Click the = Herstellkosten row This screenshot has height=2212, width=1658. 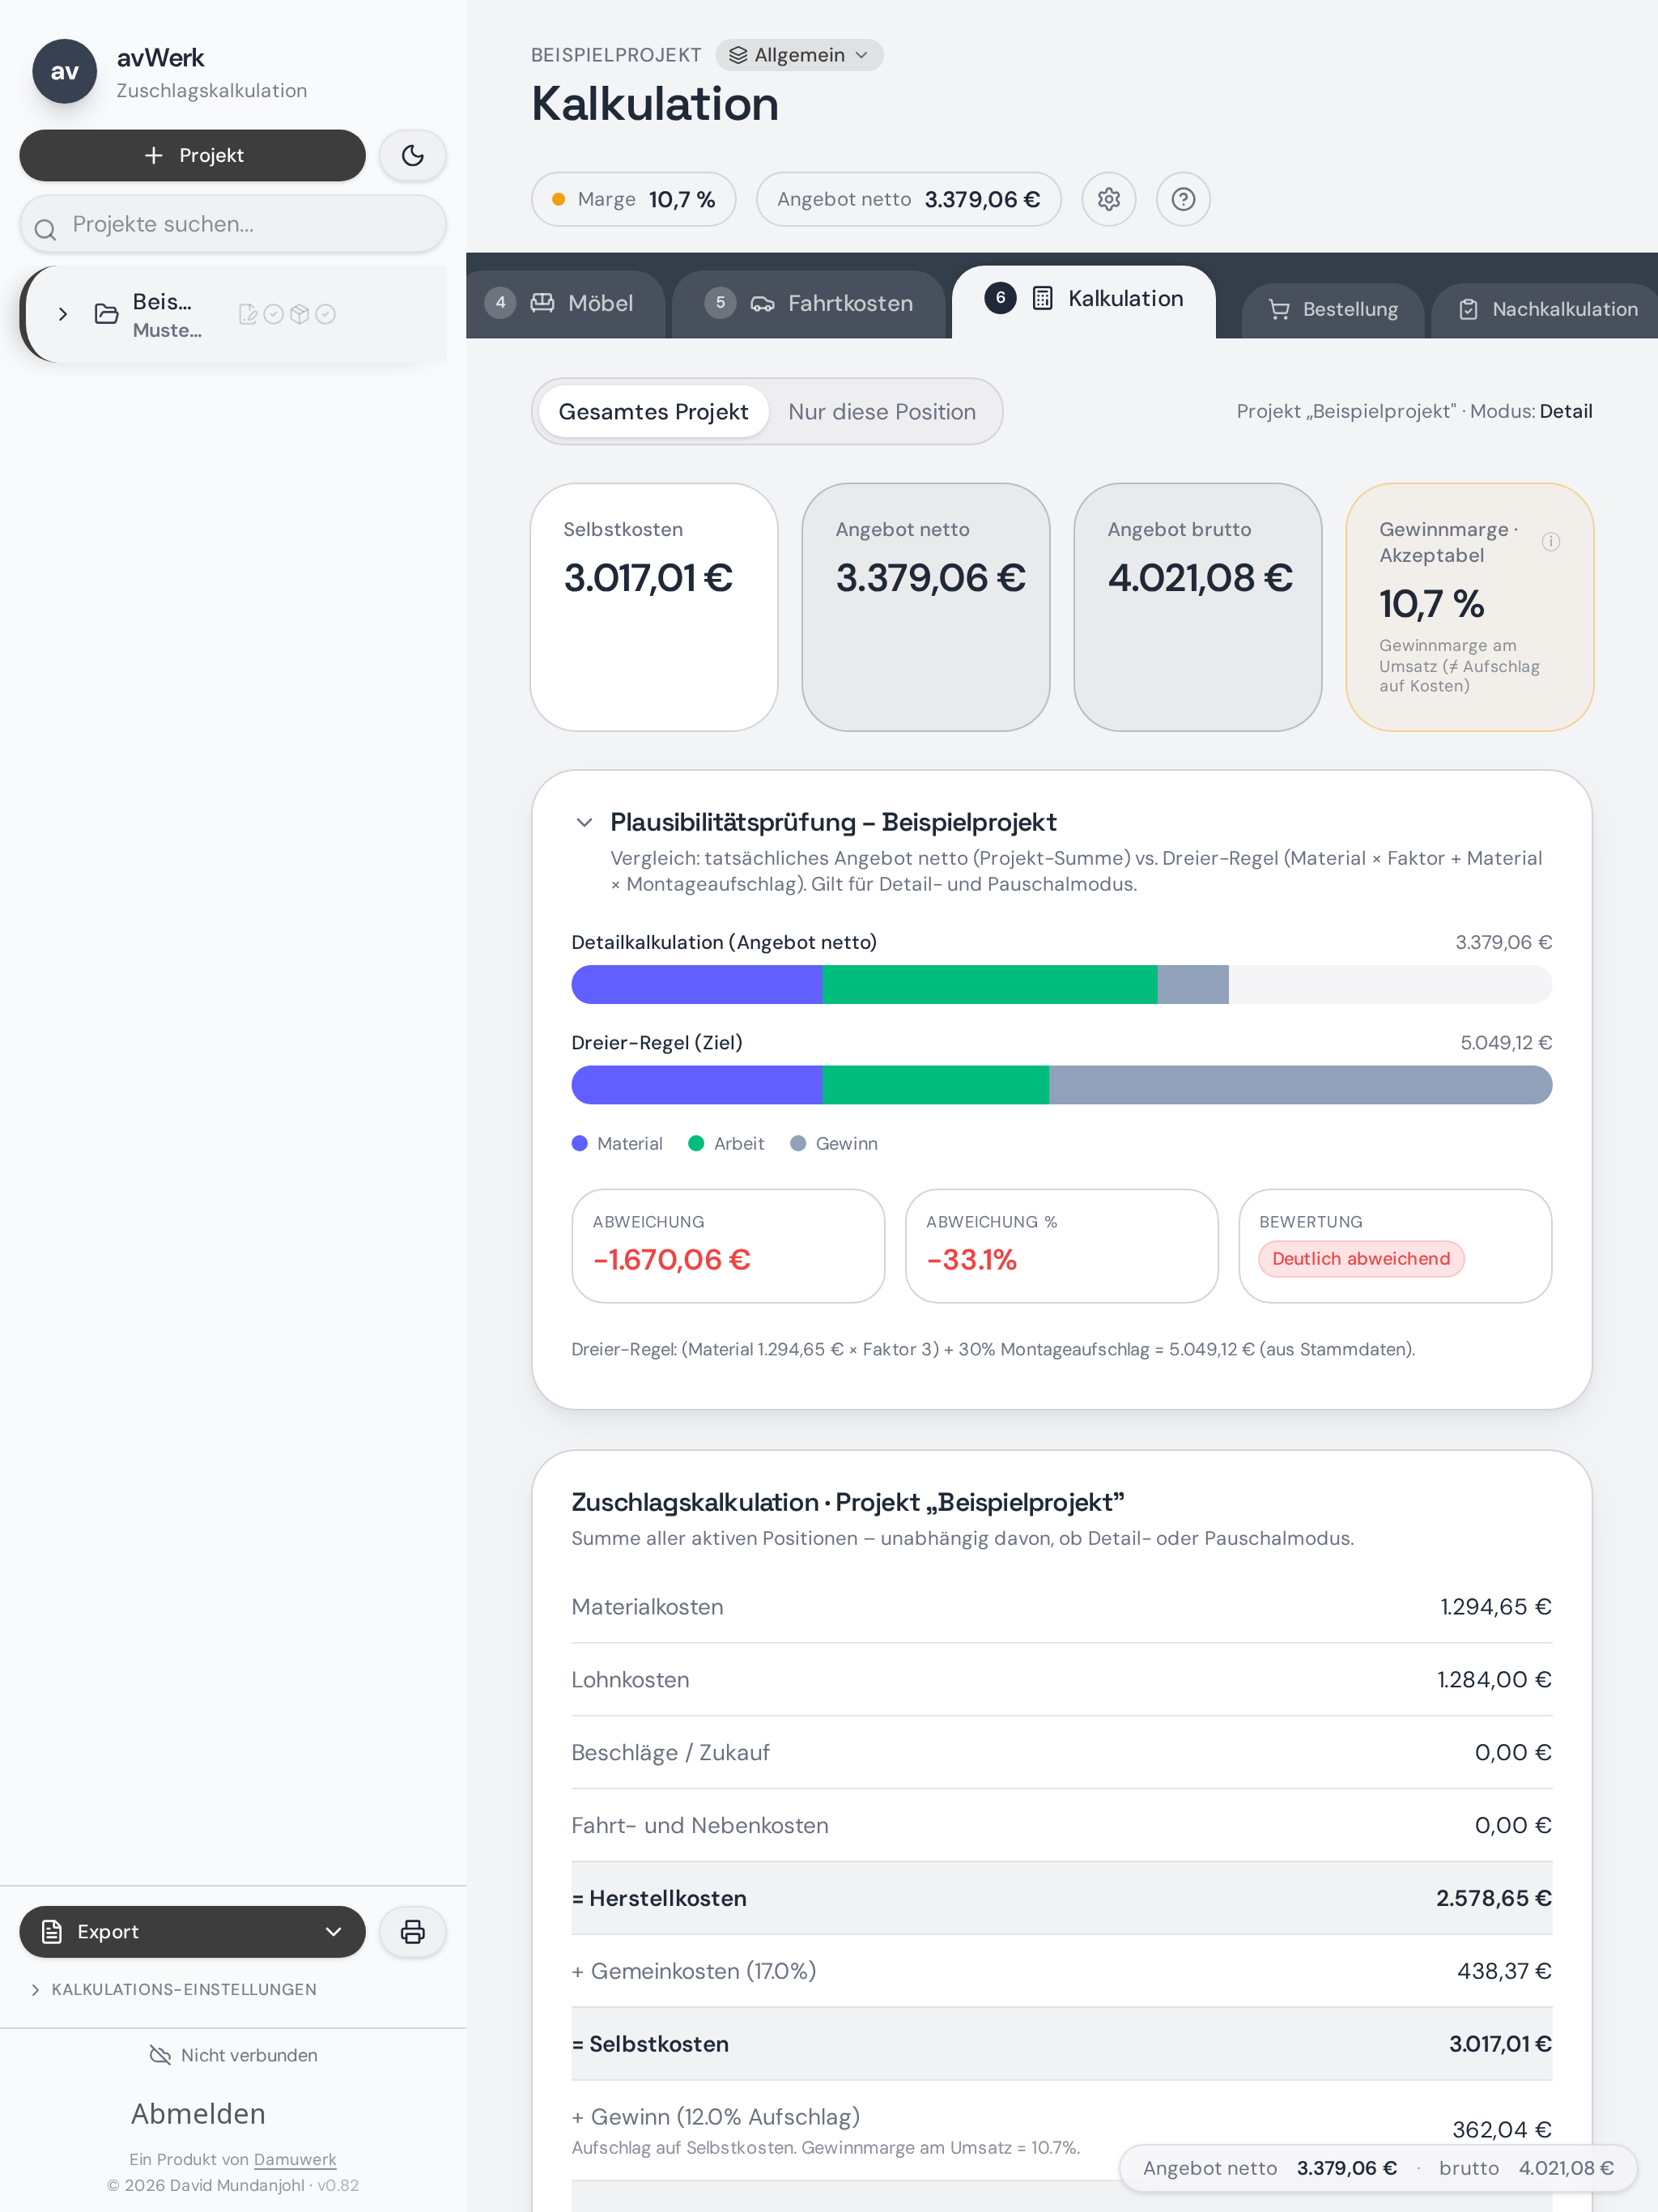coord(1061,1897)
